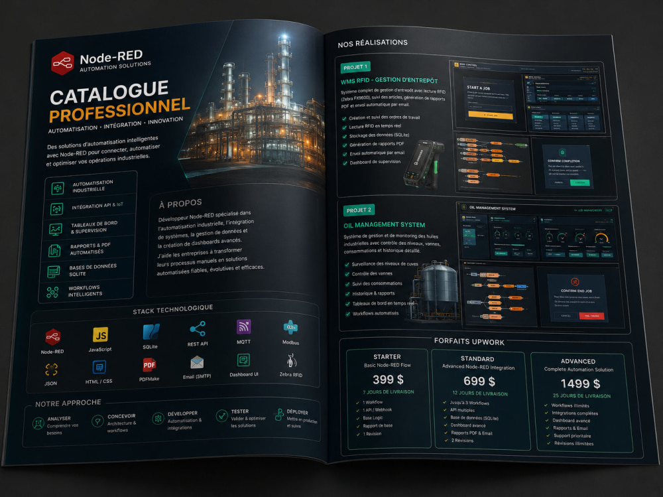Click the FORFAITS UPWORK heading
The image size is (663, 497).
tap(469, 342)
